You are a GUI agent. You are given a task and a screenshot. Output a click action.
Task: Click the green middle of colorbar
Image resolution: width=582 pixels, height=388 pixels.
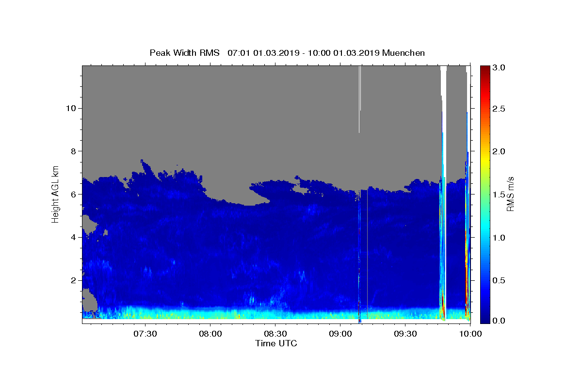pyautogui.click(x=485, y=194)
